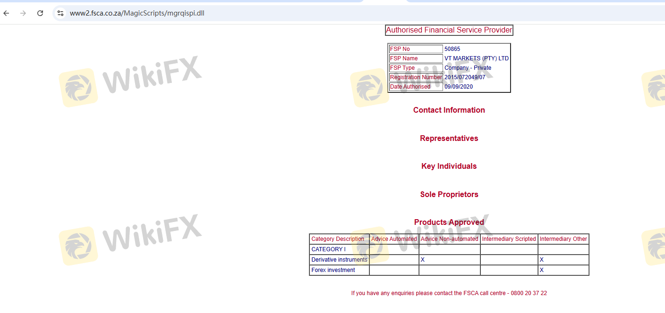Select Advice Automated column header
This screenshot has width=665, height=313.
coord(394,239)
